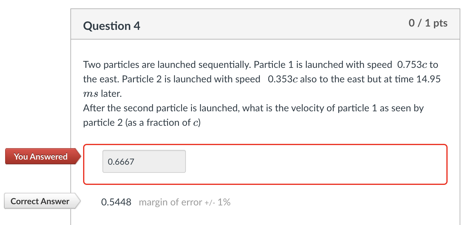Click the correct answer value 0.5448
This screenshot has height=225, width=463.
[x=116, y=202]
